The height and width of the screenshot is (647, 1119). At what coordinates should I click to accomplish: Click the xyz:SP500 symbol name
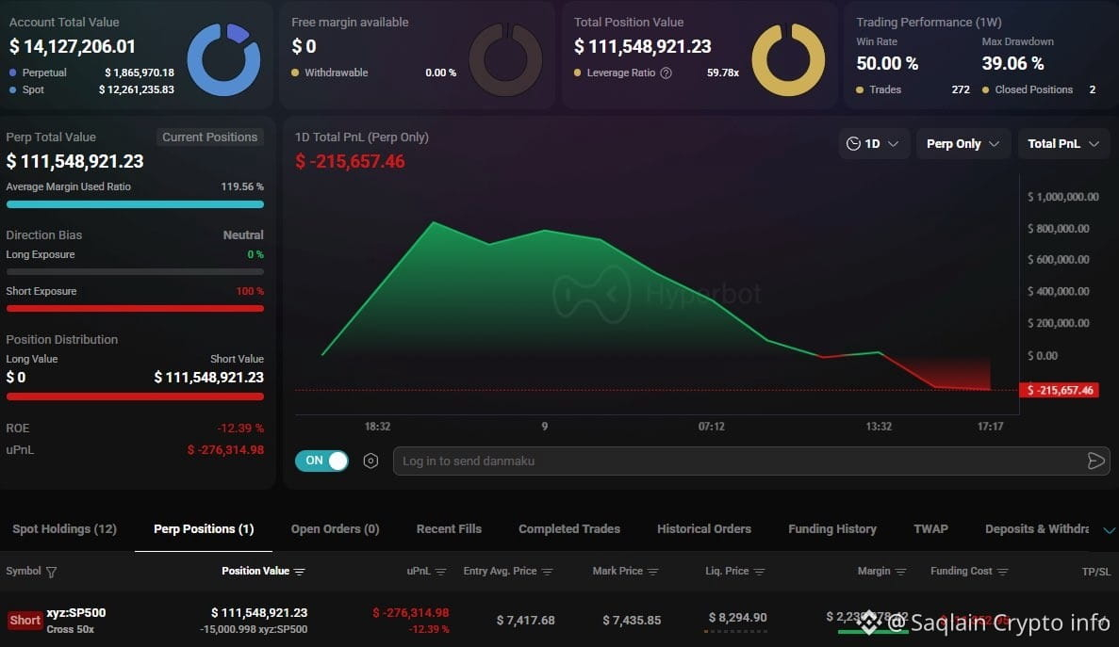tap(75, 613)
